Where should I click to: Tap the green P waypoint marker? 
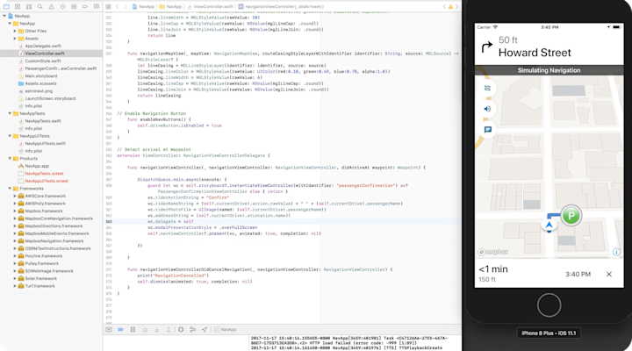click(x=571, y=216)
